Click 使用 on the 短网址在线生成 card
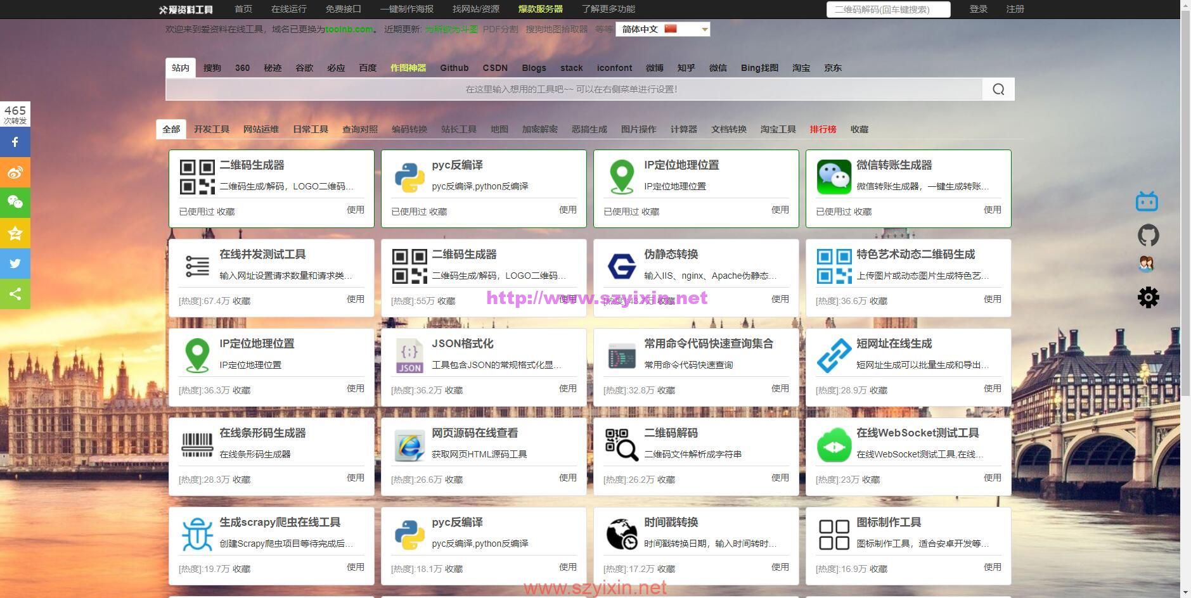The width and height of the screenshot is (1191, 598). [992, 388]
